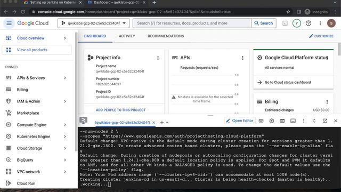Expand APIs & Services submenu
The height and width of the screenshot is (192, 341).
pos(65,78)
